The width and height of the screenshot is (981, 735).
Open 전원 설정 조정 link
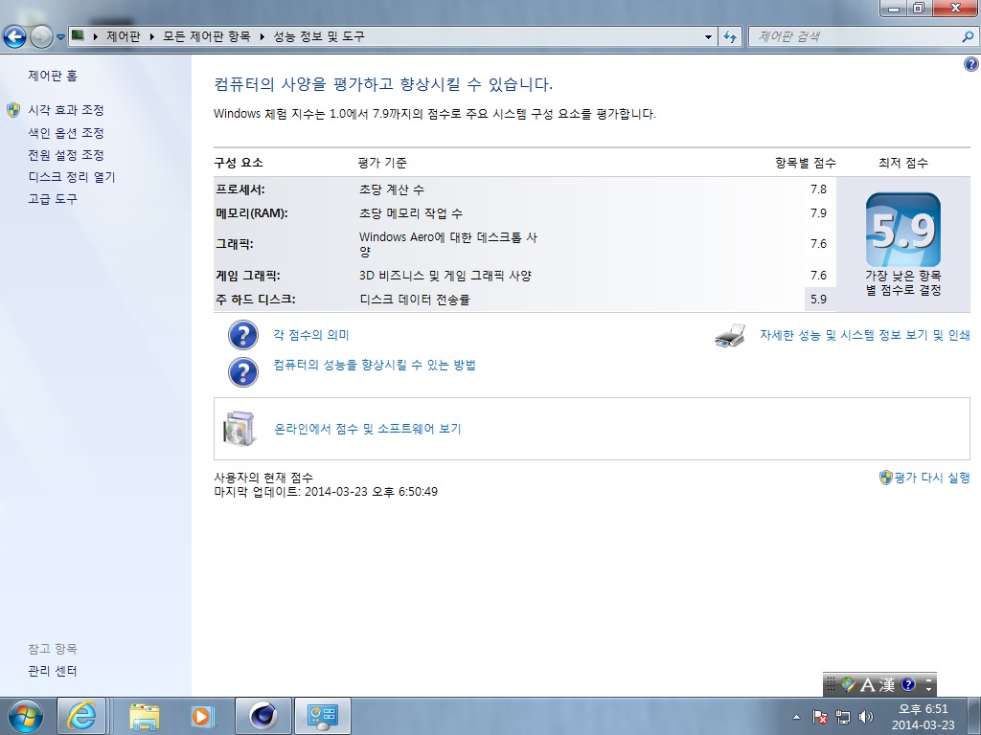tap(66, 155)
